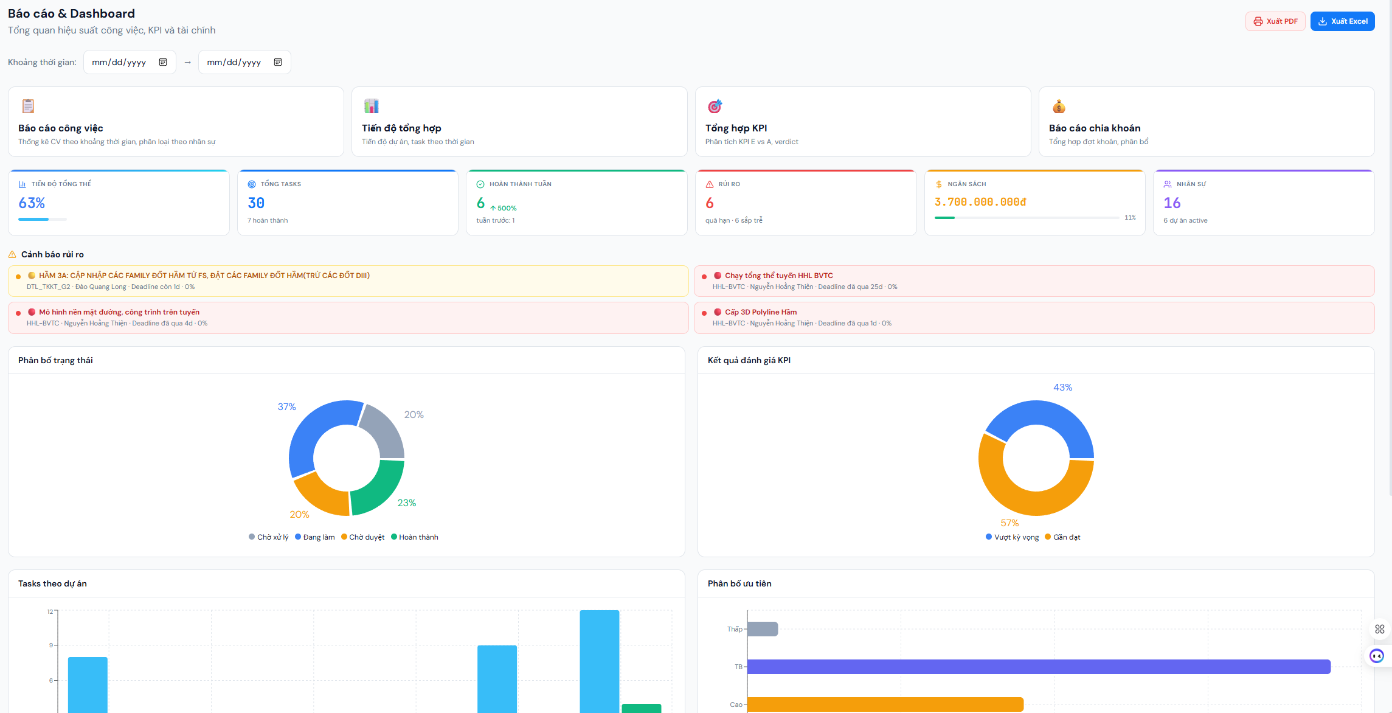The height and width of the screenshot is (713, 1392).
Task: Toggle Chờ xử lý legend item
Action: coord(269,537)
